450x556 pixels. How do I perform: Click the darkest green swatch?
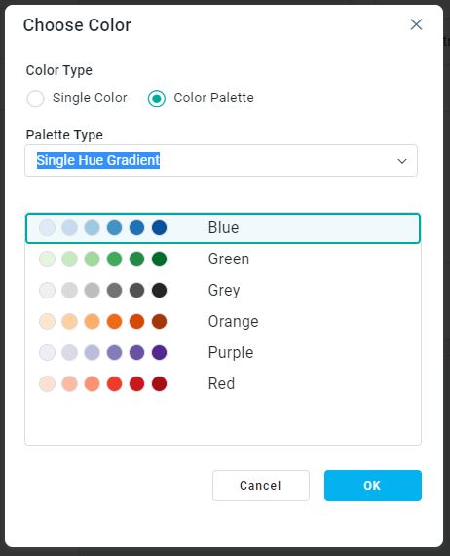[160, 259]
